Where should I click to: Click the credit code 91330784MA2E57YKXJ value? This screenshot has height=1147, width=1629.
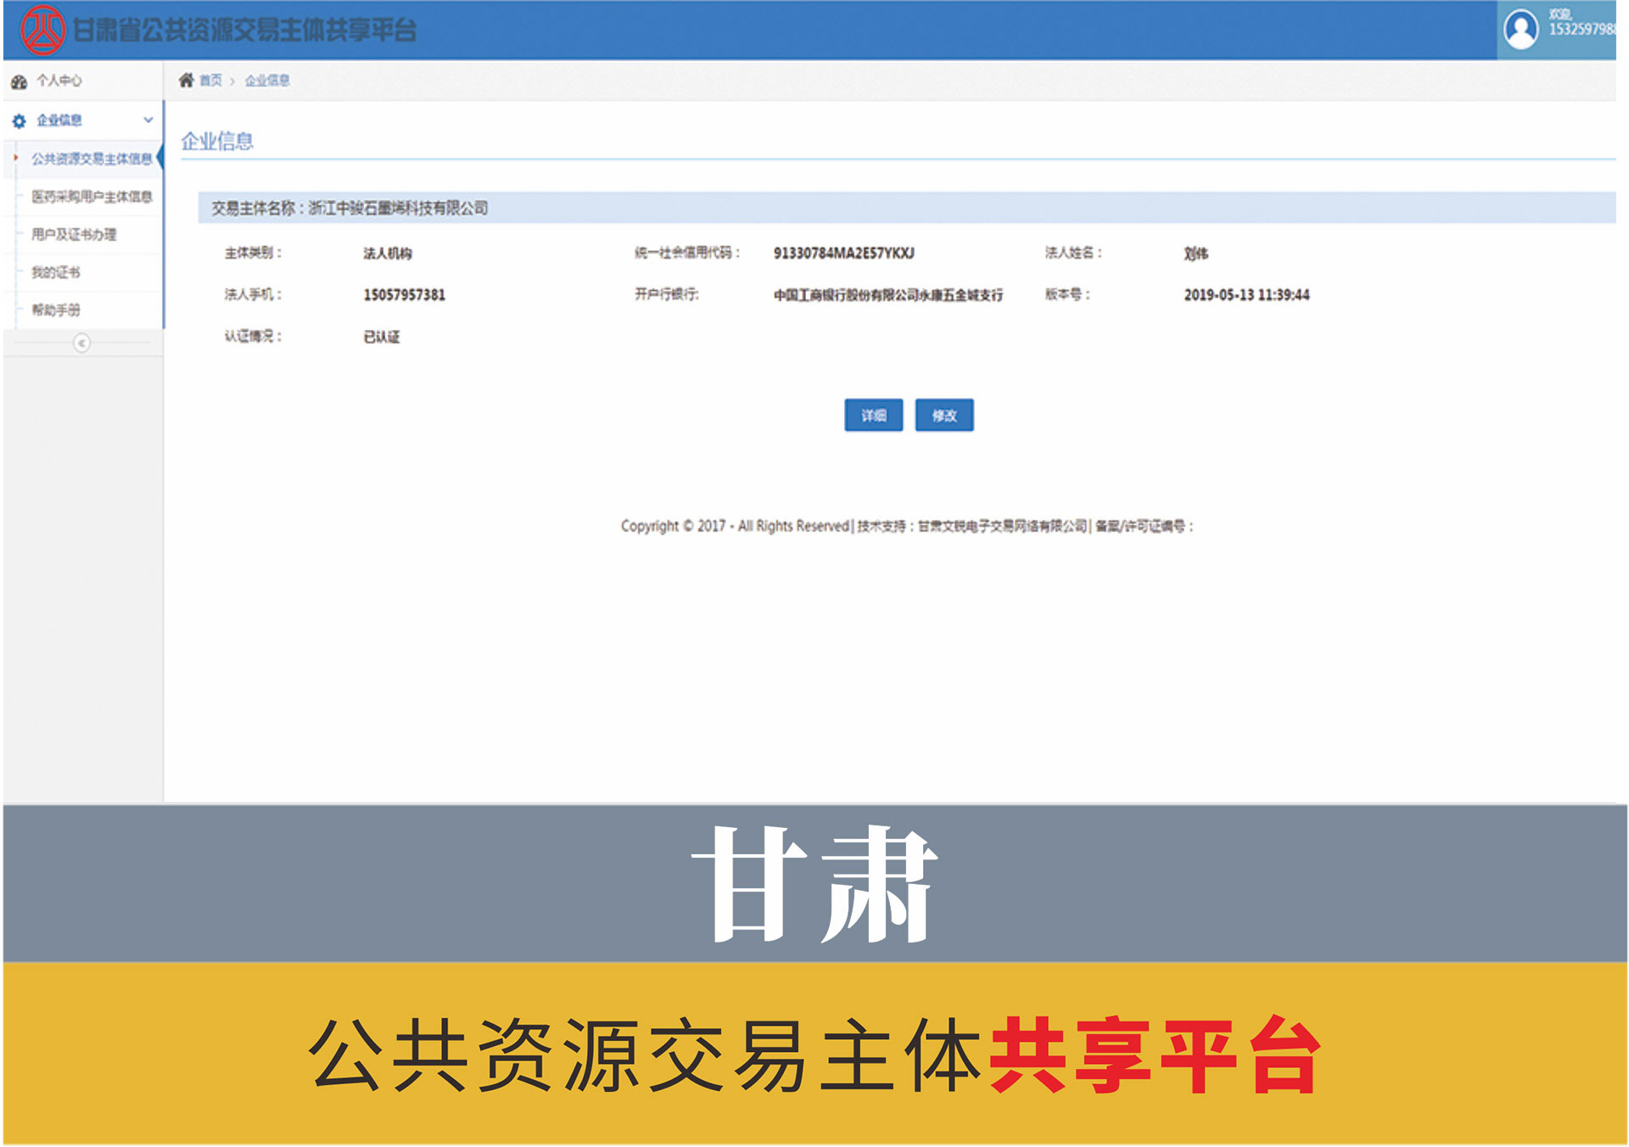[x=843, y=253]
